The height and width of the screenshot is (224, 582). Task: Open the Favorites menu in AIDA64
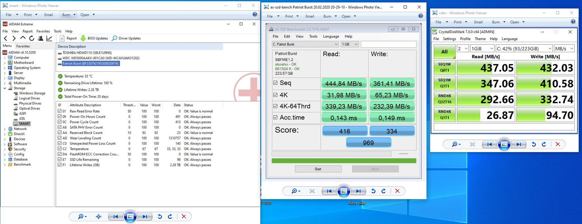point(43,31)
